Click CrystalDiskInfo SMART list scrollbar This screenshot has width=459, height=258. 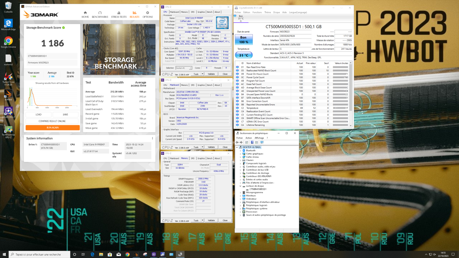point(351,94)
